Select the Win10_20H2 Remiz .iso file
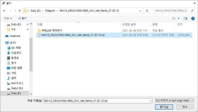The height and width of the screenshot is (112, 198). 73,35
